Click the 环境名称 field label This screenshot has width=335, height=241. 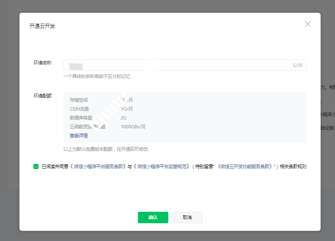point(43,63)
